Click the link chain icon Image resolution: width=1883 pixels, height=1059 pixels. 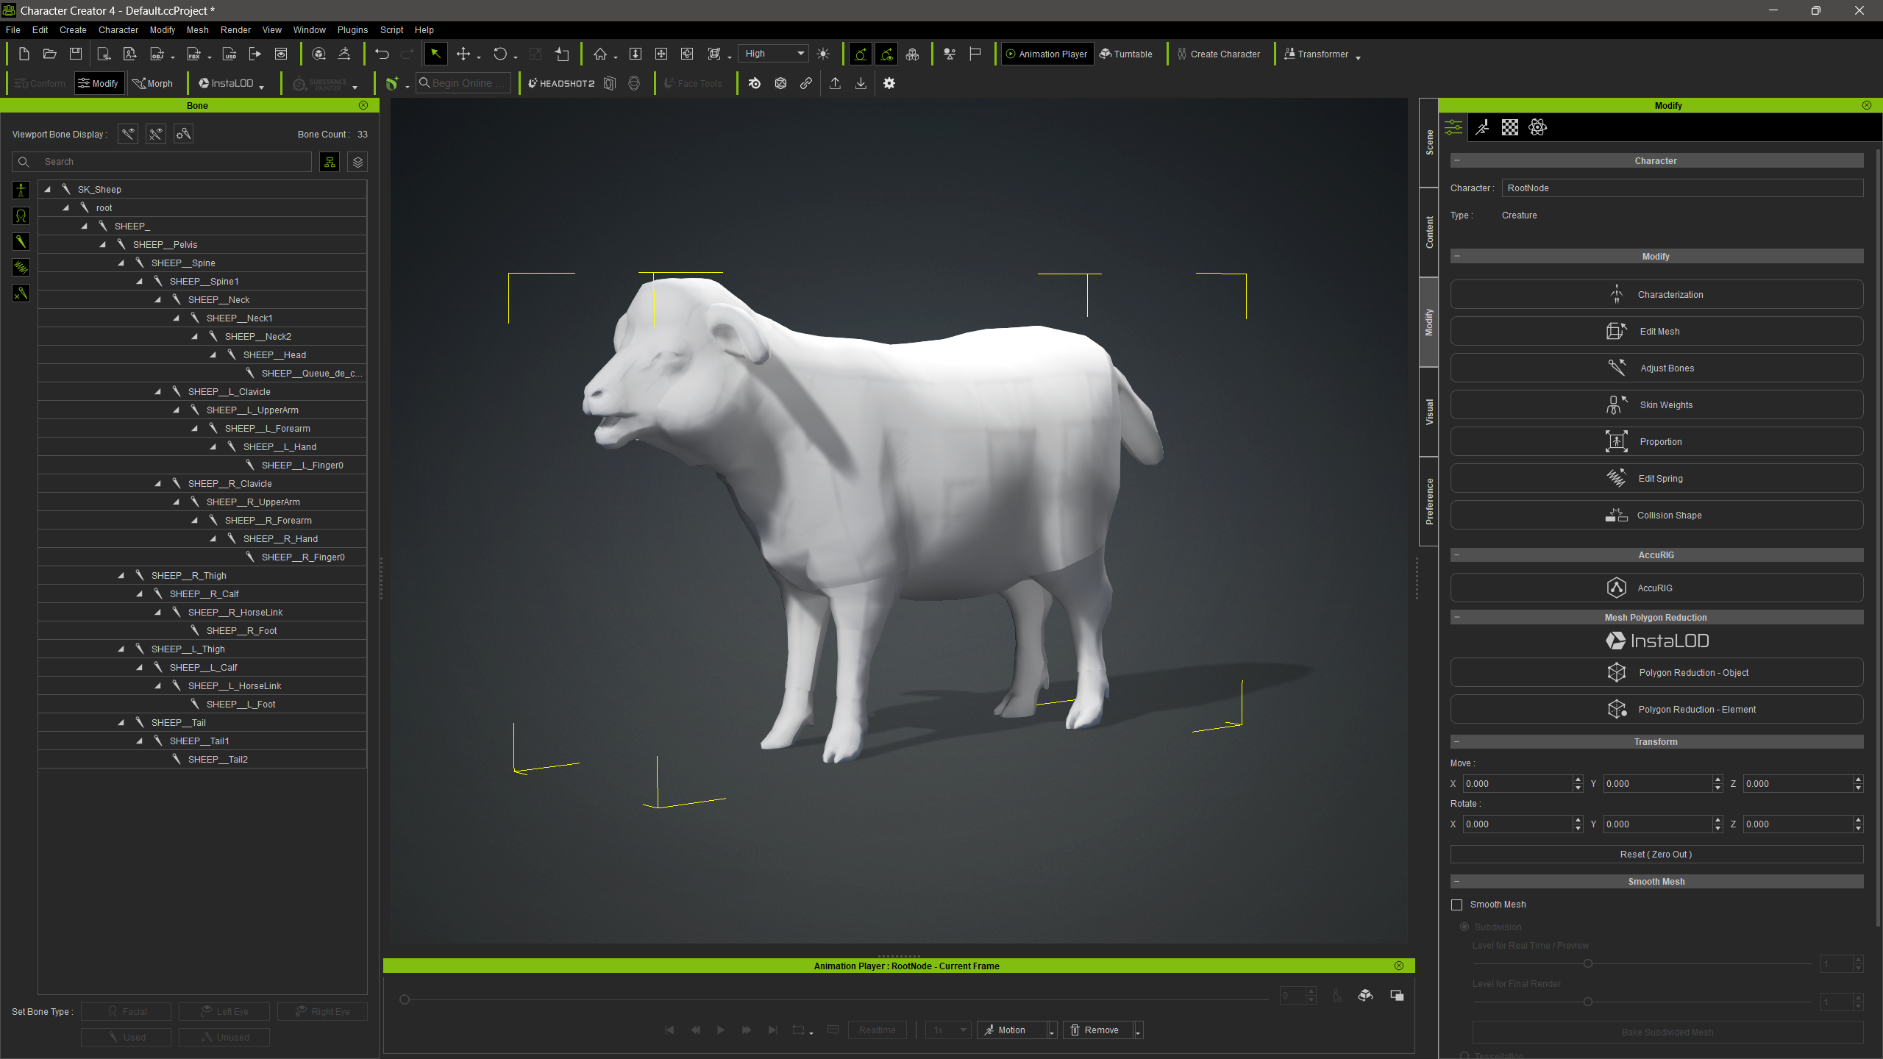pyautogui.click(x=806, y=83)
